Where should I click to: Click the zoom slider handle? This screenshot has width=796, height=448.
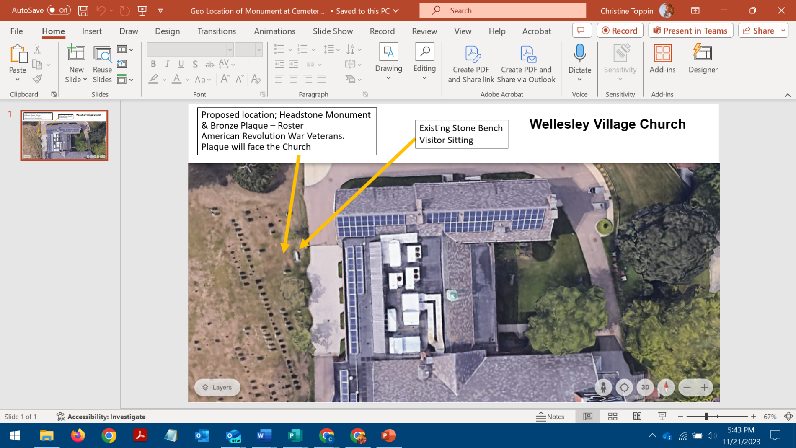click(706, 416)
